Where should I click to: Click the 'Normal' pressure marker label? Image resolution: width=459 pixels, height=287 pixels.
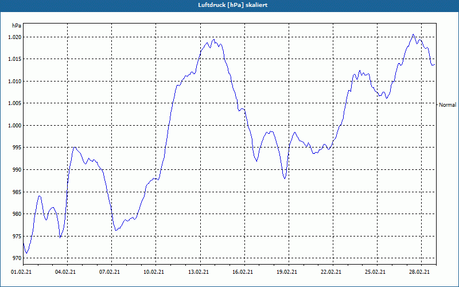[x=448, y=105]
